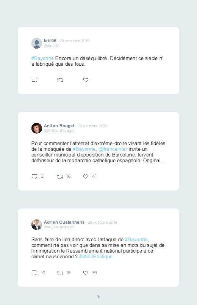Open #Bayonne hashtag in Antton Rouget's tweet

coord(84,149)
